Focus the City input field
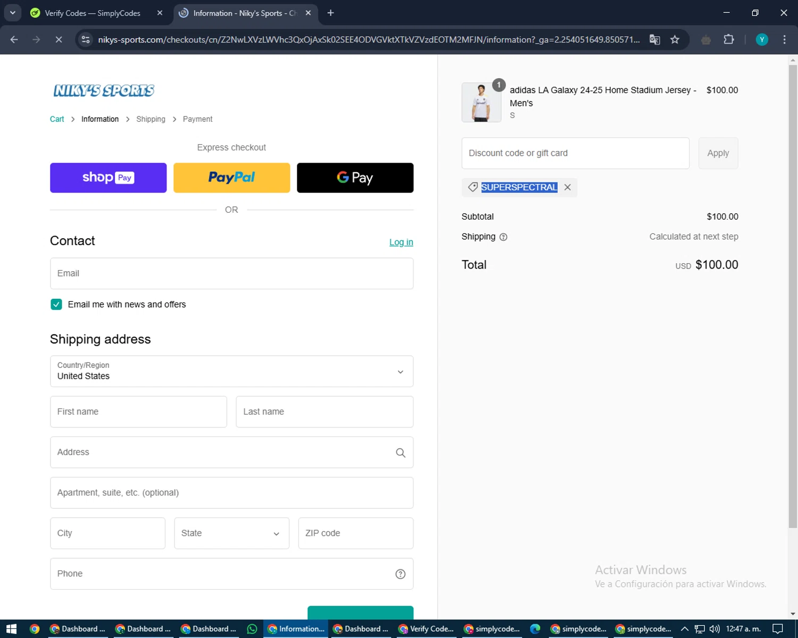 [107, 533]
